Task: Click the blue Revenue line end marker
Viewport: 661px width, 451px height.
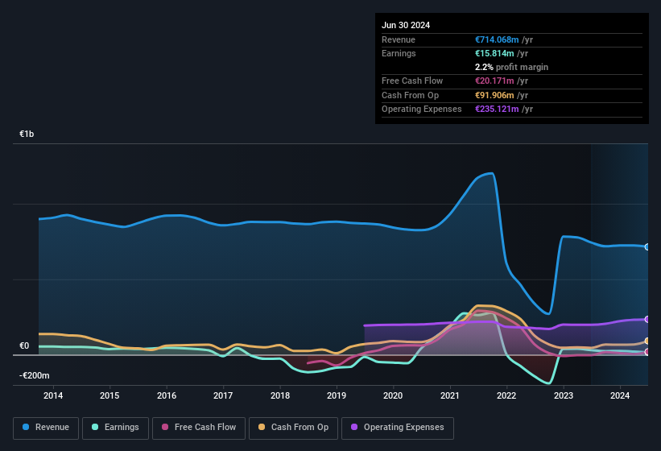Action: pyautogui.click(x=647, y=246)
